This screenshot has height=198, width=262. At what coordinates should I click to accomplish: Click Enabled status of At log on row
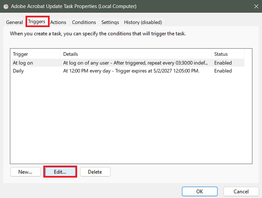pos(223,63)
